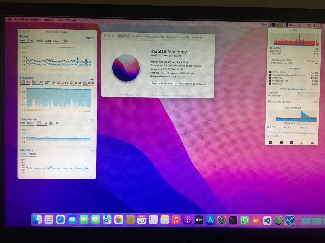Launch FaceTime from the Dock
The height and width of the screenshot is (243, 325).
84,220
